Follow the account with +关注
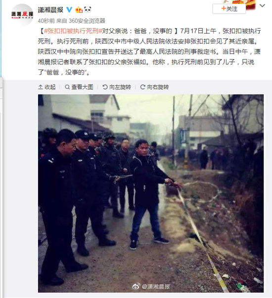This screenshot has height=298, width=272. click(x=229, y=9)
